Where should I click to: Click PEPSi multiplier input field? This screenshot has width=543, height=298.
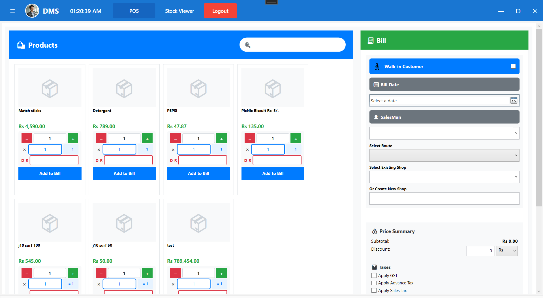tap(194, 149)
